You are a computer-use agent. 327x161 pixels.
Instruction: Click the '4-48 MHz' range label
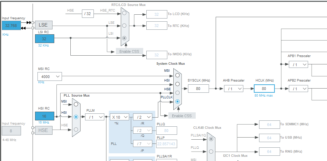pos(9,140)
